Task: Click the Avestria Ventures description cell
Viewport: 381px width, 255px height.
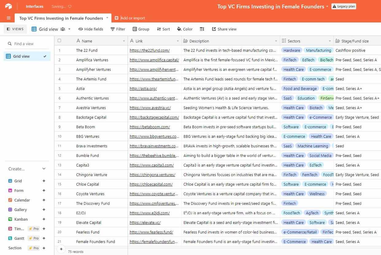Action: (230, 108)
